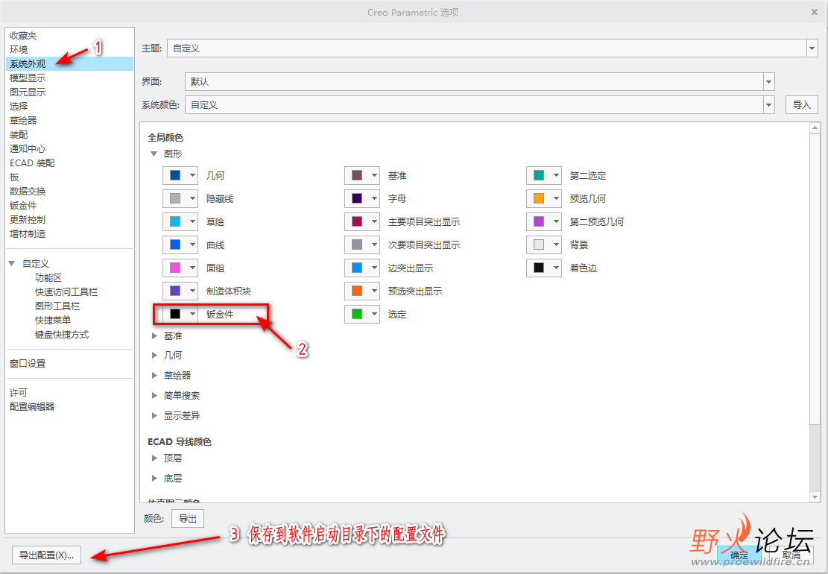Expand the 几何 color section
The width and height of the screenshot is (828, 574).
point(154,356)
